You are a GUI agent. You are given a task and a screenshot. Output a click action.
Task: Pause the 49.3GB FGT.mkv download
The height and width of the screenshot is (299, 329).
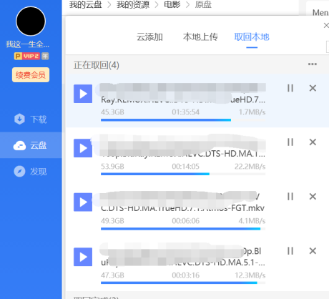point(290,197)
